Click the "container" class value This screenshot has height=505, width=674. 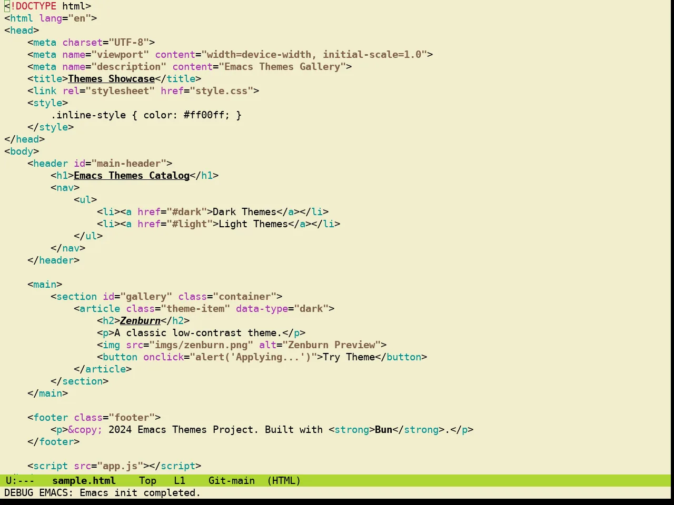click(244, 297)
